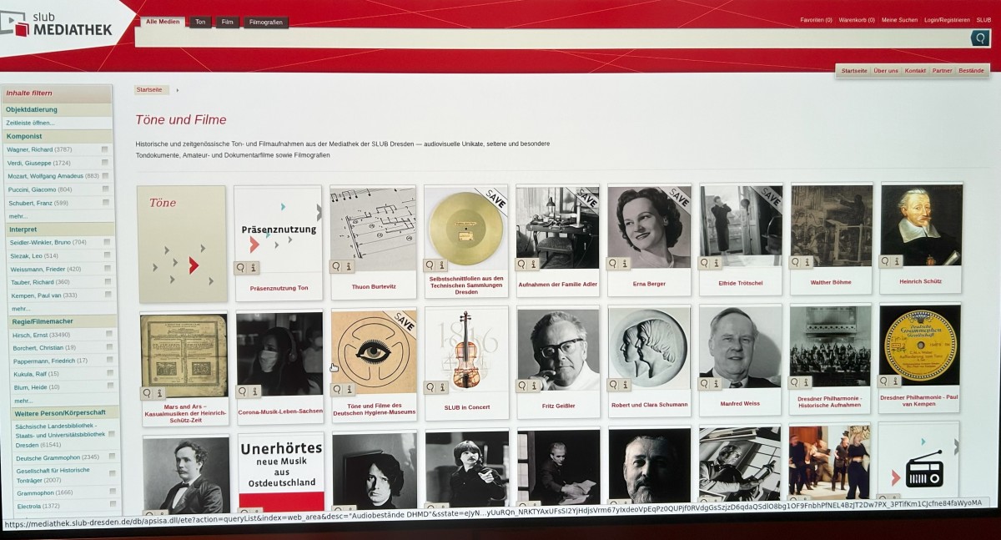
Task: Open the Favoriten (0) link
Action: 816,20
